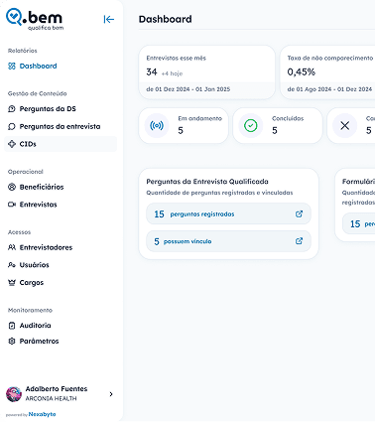Click the ARCONIA HEALTH organization label
The width and height of the screenshot is (375, 422).
52,398
